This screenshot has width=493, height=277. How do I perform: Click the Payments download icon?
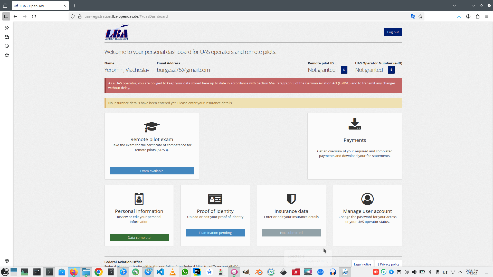pos(355,124)
